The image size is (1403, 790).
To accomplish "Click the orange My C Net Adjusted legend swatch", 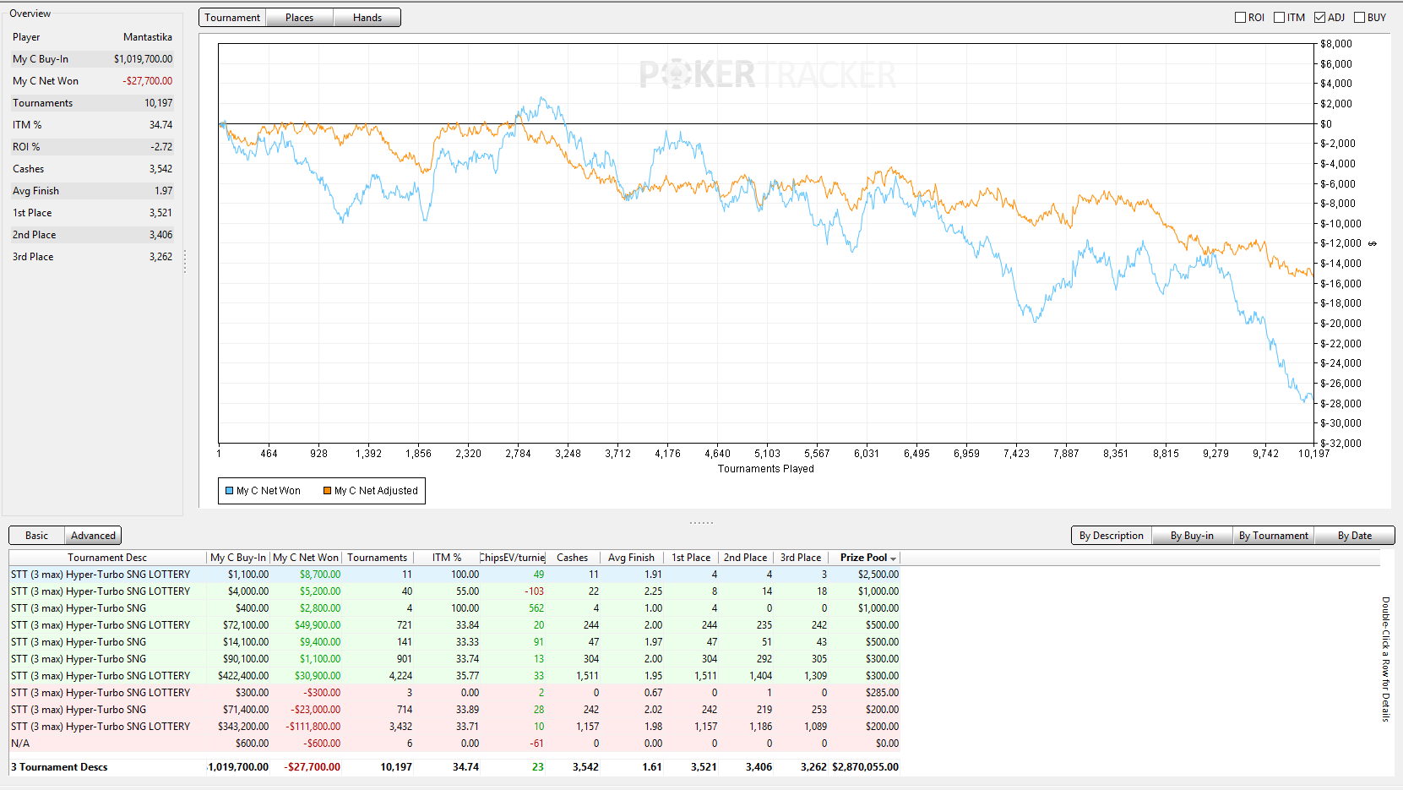I will (327, 491).
